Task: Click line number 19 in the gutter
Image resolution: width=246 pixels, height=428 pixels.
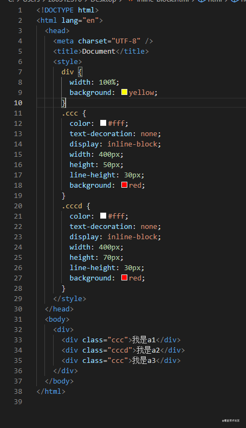Action: [18, 196]
